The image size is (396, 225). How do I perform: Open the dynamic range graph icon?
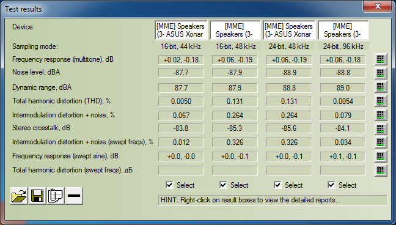(x=381, y=87)
